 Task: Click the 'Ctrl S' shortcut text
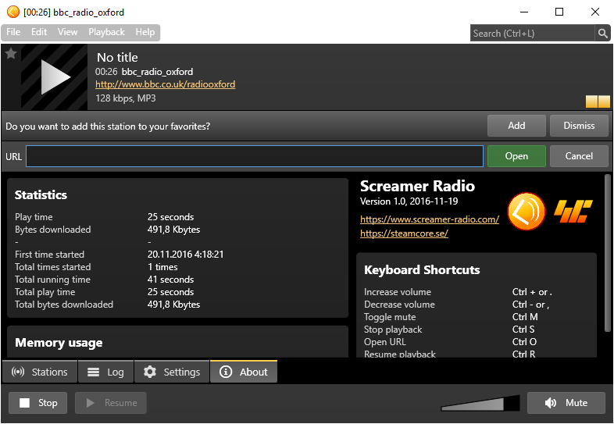coord(523,330)
